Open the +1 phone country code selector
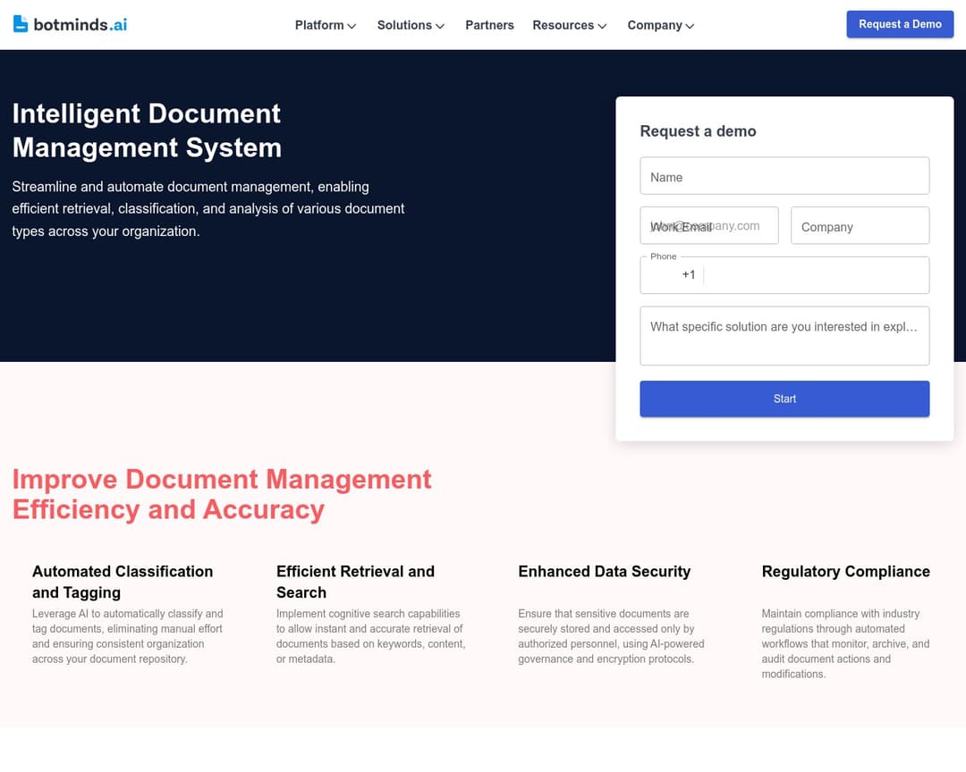The height and width of the screenshot is (772, 966). click(675, 275)
